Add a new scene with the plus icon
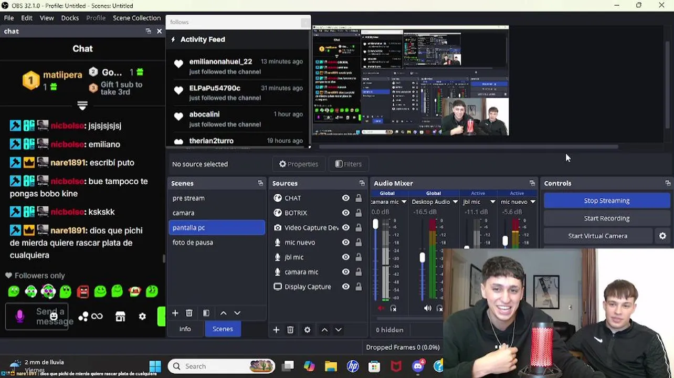Screen dimensions: 674x378 pos(175,313)
